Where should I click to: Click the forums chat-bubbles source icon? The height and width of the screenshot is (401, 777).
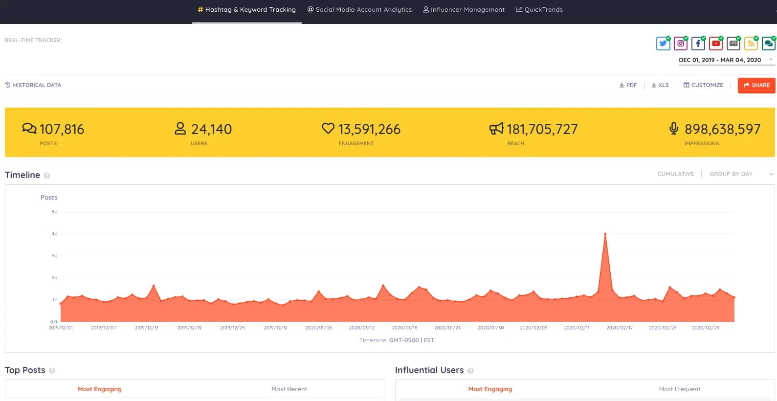click(768, 44)
